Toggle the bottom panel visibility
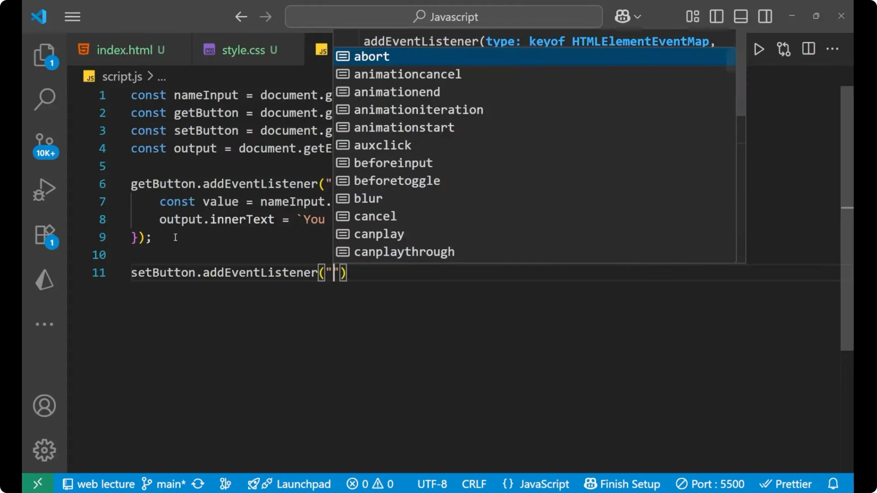This screenshot has height=493, width=877. pos(740,16)
